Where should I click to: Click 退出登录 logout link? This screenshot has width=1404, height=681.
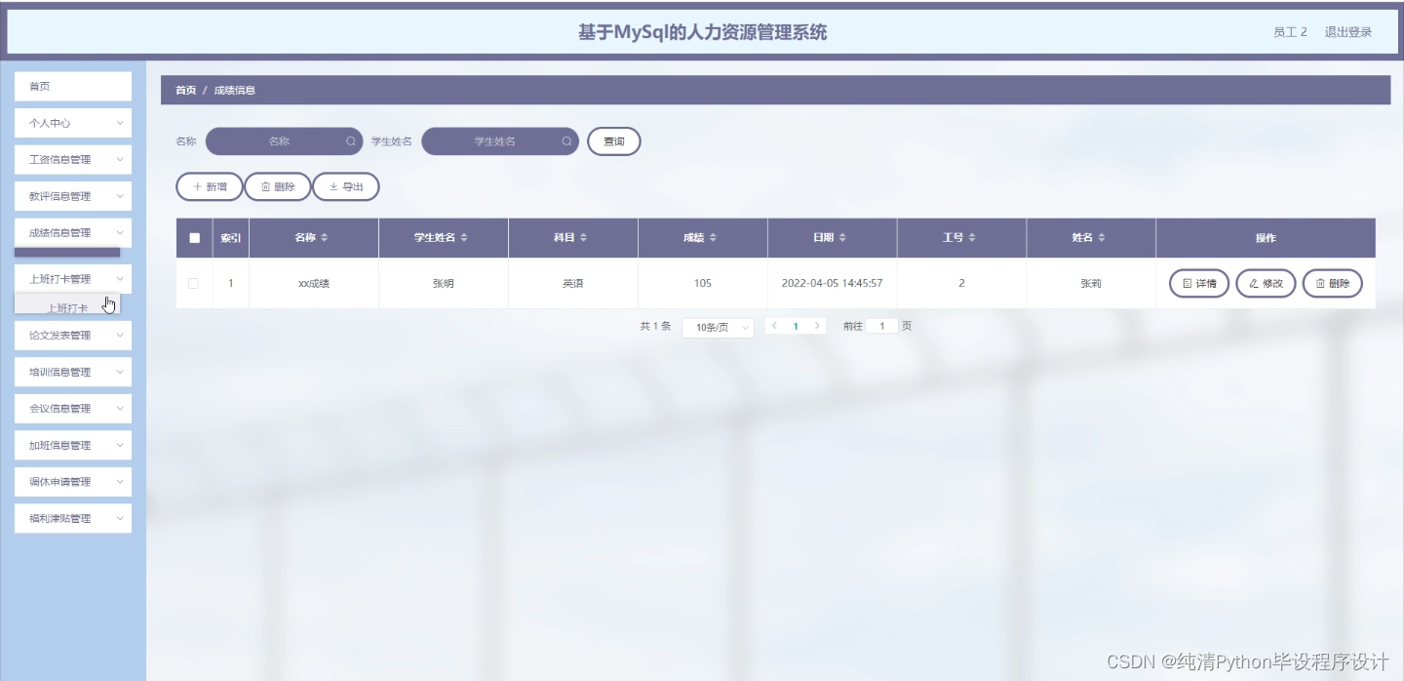(1347, 32)
